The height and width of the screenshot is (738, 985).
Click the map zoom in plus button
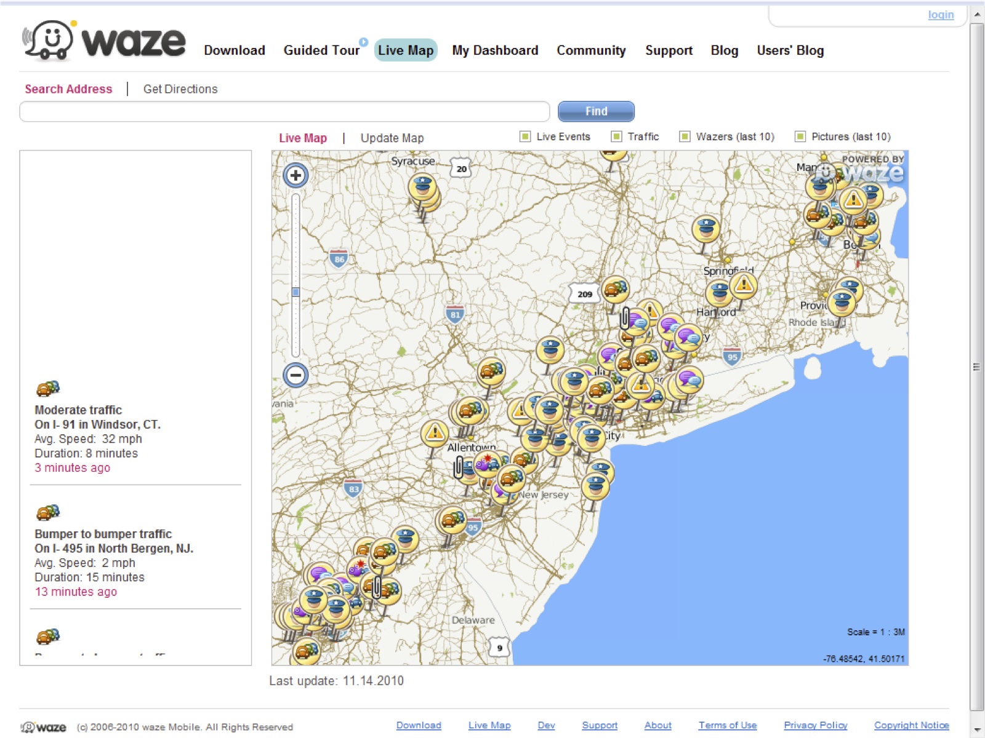tap(295, 175)
